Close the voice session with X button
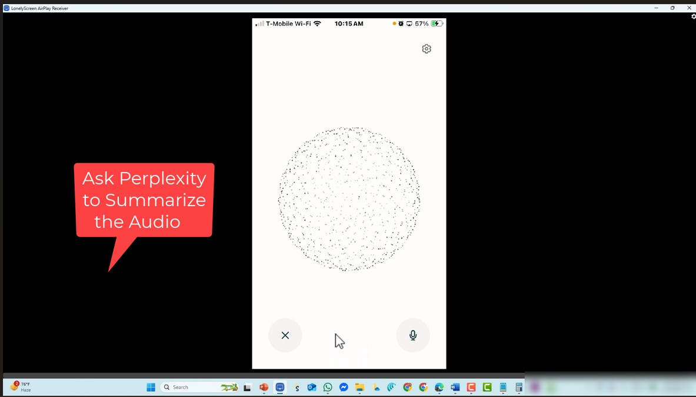Viewport: 696px width, 397px height. point(285,335)
